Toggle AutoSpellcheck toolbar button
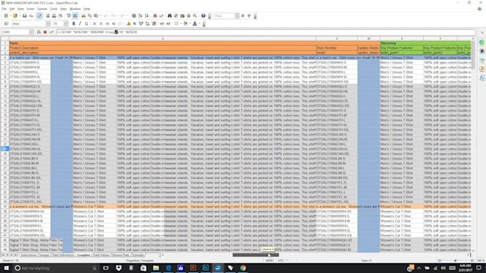The width and height of the screenshot is (486, 273). (x=75, y=16)
